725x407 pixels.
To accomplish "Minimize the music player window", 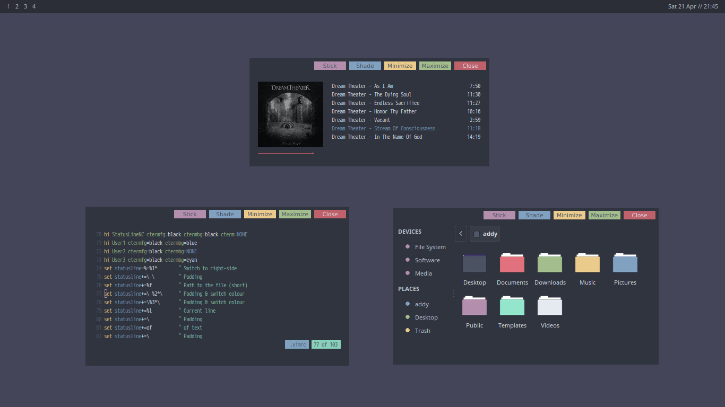I will [400, 66].
